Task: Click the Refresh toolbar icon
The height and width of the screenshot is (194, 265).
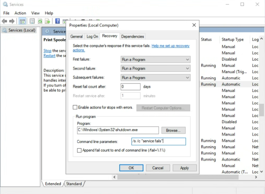Action: click(40, 21)
